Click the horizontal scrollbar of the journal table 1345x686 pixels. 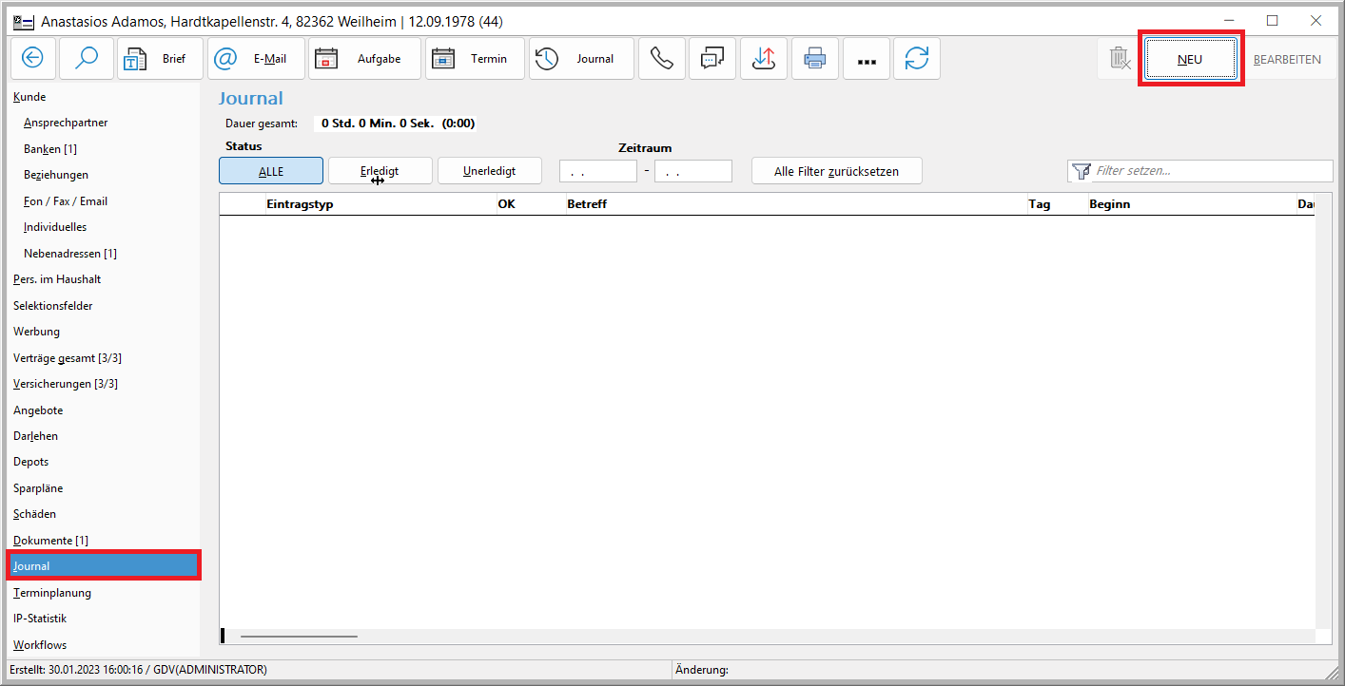299,636
